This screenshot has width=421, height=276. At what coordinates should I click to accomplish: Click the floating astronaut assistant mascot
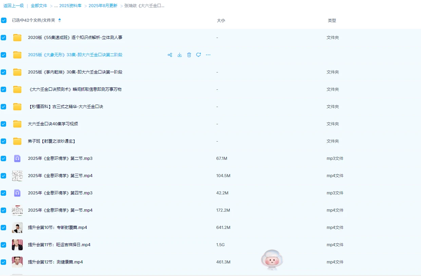coord(272,260)
